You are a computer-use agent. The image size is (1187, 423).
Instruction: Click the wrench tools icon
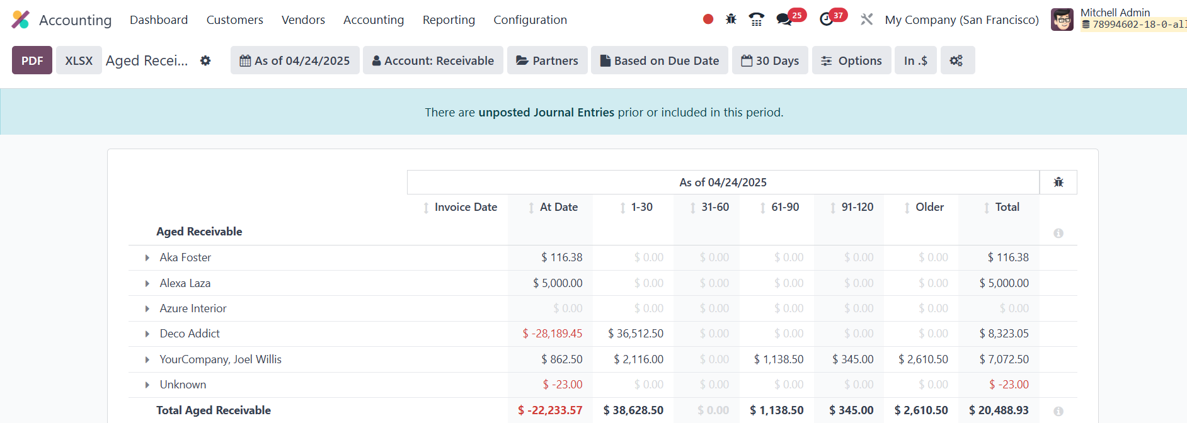[x=867, y=20]
